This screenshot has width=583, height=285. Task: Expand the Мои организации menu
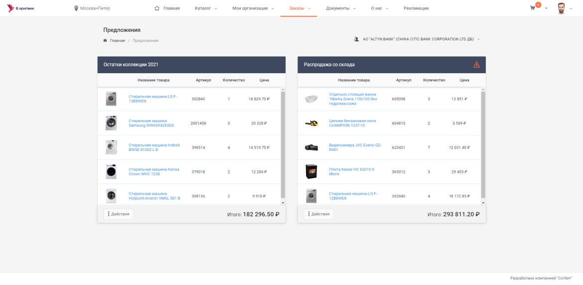point(253,8)
